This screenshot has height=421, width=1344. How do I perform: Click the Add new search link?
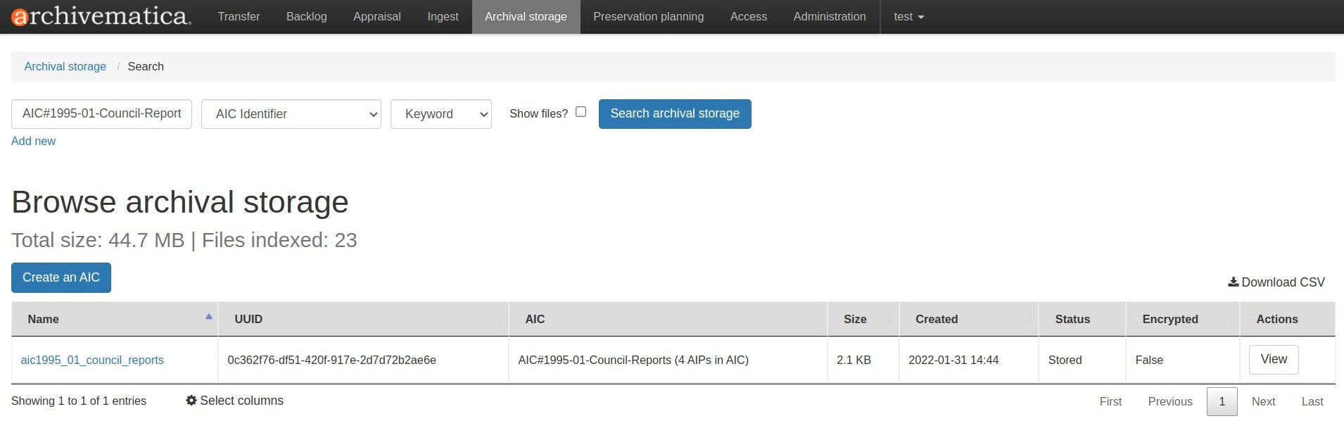click(x=33, y=141)
